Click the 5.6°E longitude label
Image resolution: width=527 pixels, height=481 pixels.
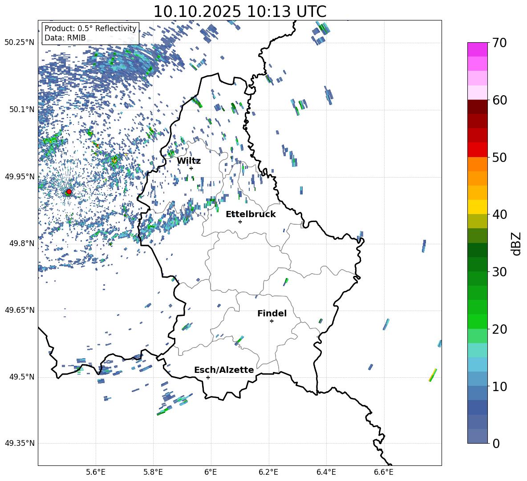pos(95,472)
